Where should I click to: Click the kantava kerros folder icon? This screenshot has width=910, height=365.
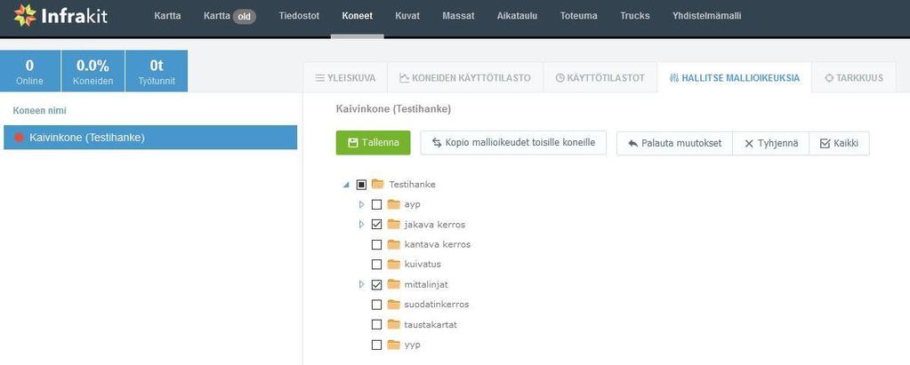[x=394, y=244]
